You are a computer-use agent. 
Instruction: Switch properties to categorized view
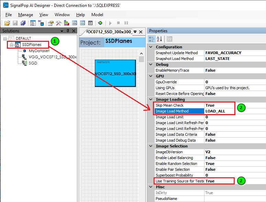coord(152,39)
